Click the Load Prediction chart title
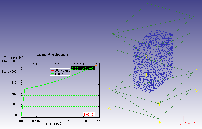Screen dimensions: 202x129 pyautogui.click(x=52, y=54)
